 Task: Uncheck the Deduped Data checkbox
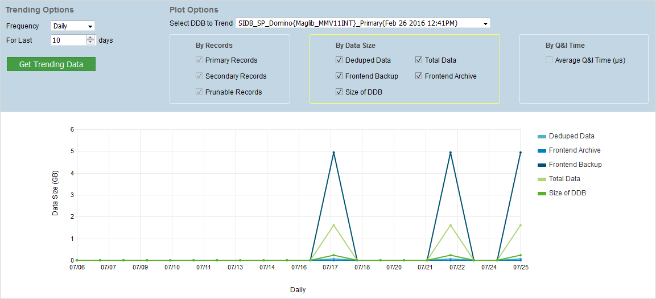339,60
